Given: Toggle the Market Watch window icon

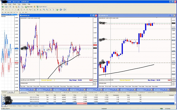Looking at the screenshot, I should click(x=10, y=7).
